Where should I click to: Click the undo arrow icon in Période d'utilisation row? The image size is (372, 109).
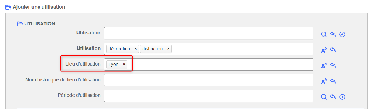333,97
